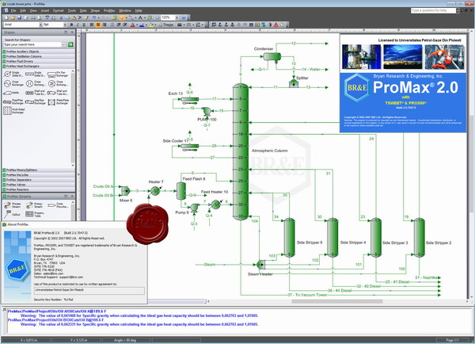
Task: Click the Cut scissors icon
Action: click(x=61, y=17)
